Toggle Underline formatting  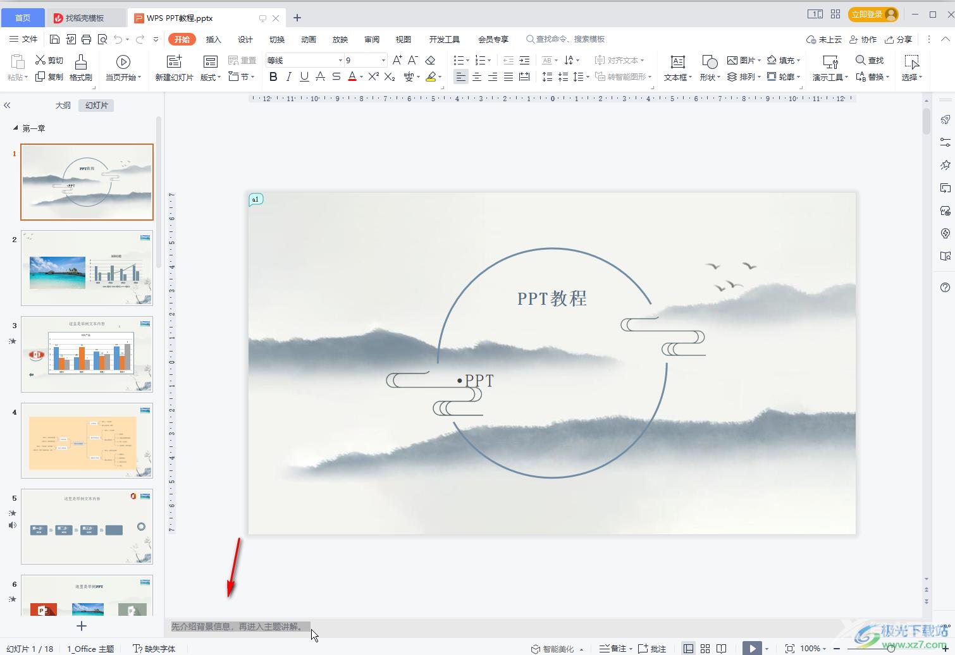tap(305, 77)
